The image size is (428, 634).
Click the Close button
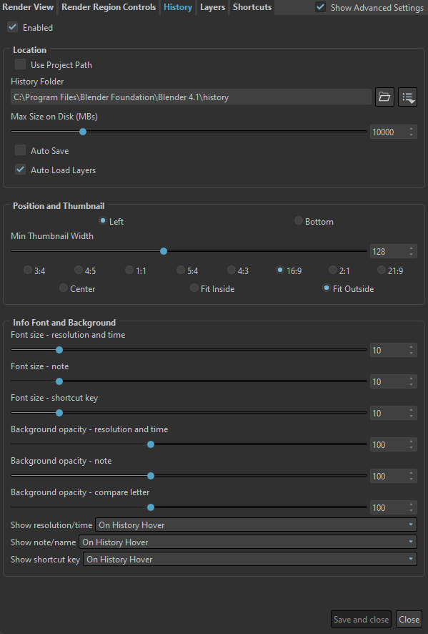409,620
